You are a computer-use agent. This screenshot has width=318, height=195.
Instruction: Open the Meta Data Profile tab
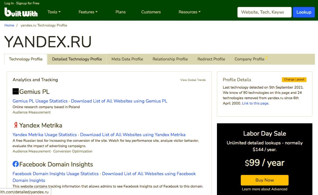(x=127, y=59)
